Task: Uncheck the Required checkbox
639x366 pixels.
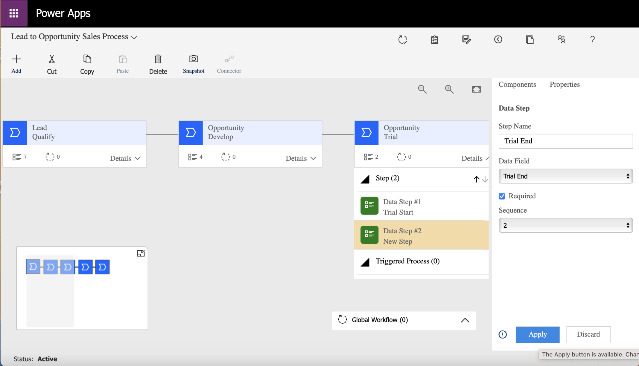Action: [502, 196]
